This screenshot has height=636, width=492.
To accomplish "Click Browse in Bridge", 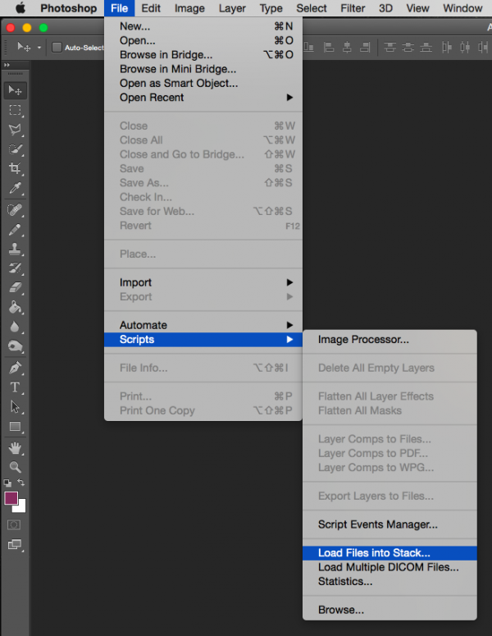I will pos(166,55).
